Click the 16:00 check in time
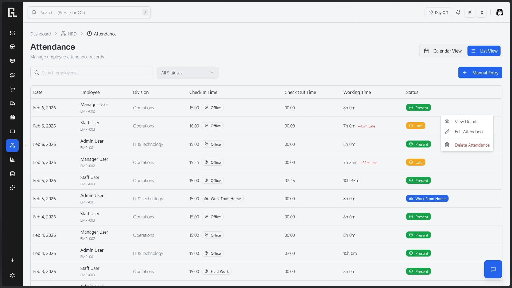Screen dimensions: 512x288 click(194, 126)
